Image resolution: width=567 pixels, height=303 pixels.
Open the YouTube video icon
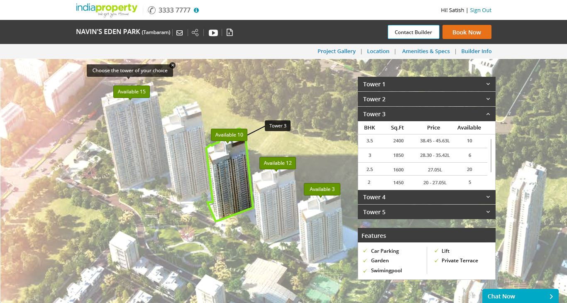click(213, 33)
